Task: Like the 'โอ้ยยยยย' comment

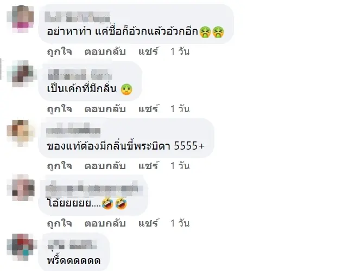Action: 59,223
